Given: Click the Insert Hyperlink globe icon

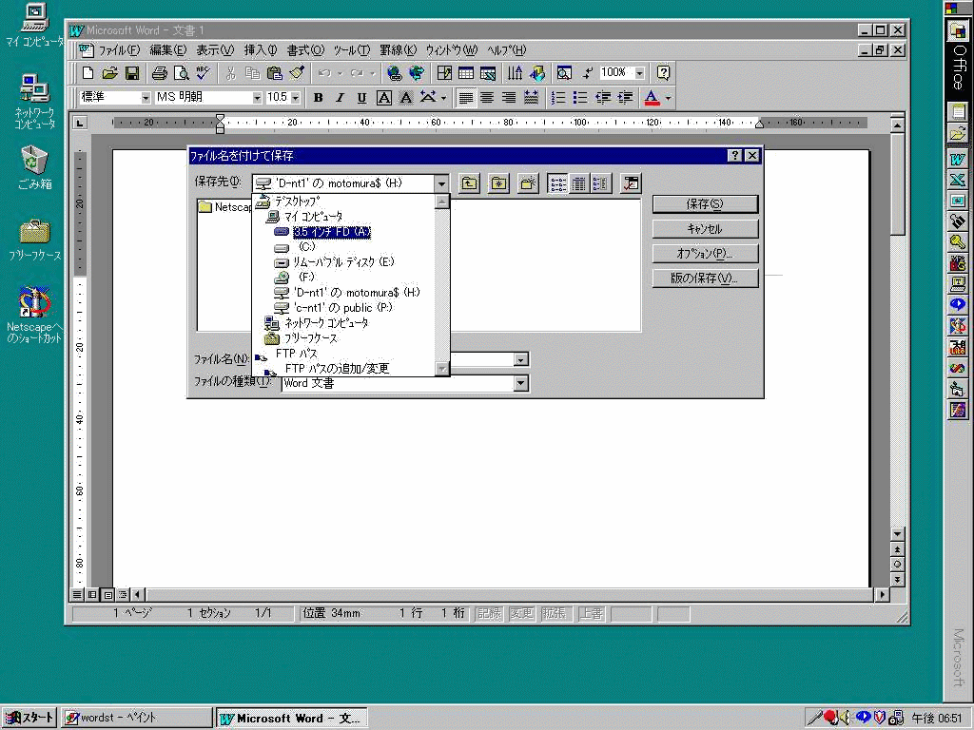Looking at the screenshot, I should pyautogui.click(x=394, y=73).
